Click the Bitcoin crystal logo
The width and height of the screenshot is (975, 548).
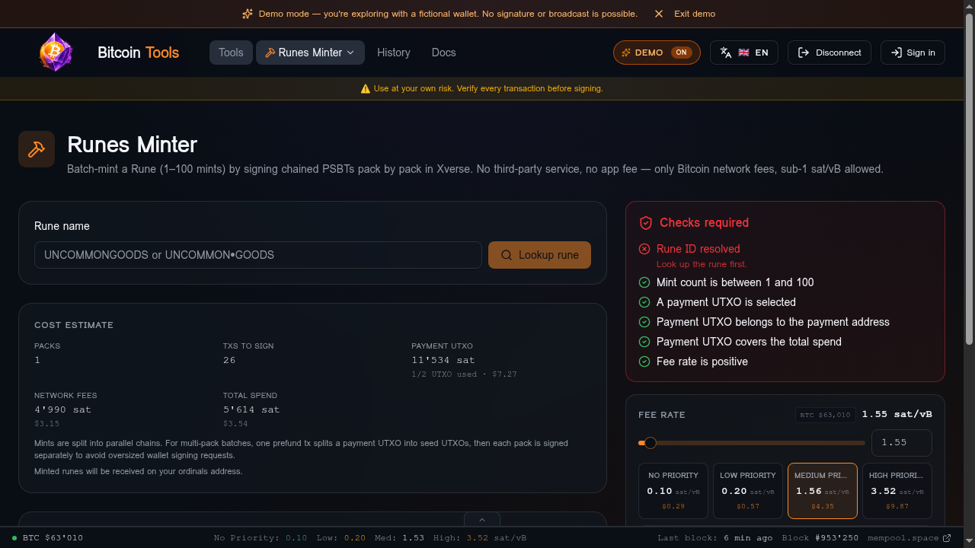pos(56,53)
